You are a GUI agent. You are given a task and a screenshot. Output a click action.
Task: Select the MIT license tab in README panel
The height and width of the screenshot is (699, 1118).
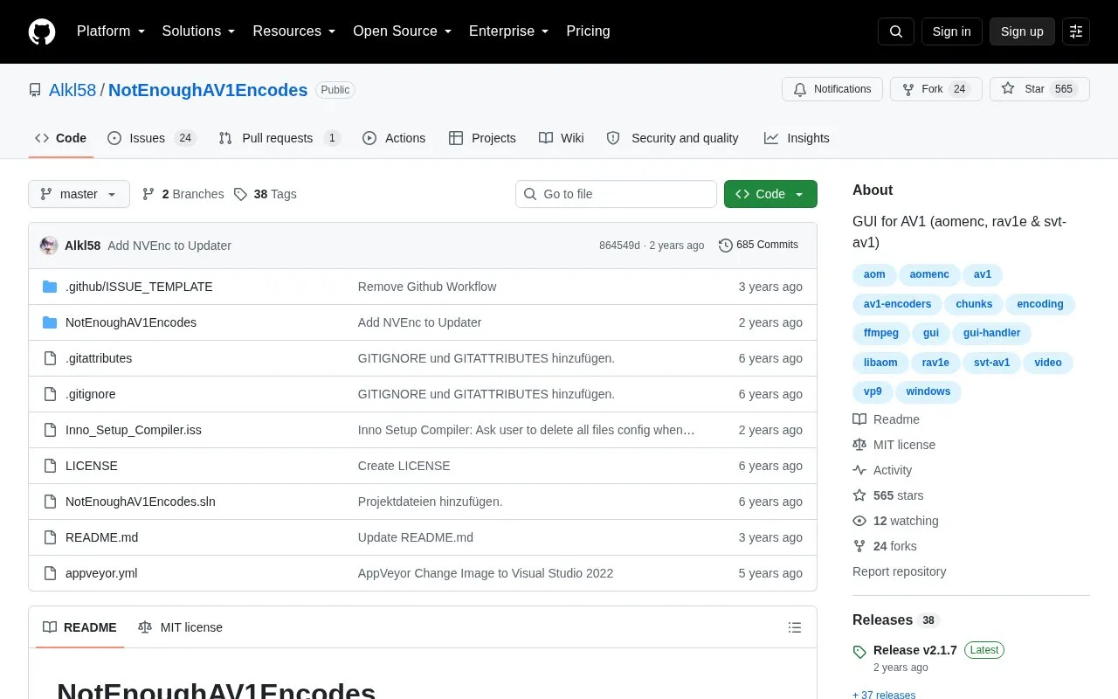180,627
